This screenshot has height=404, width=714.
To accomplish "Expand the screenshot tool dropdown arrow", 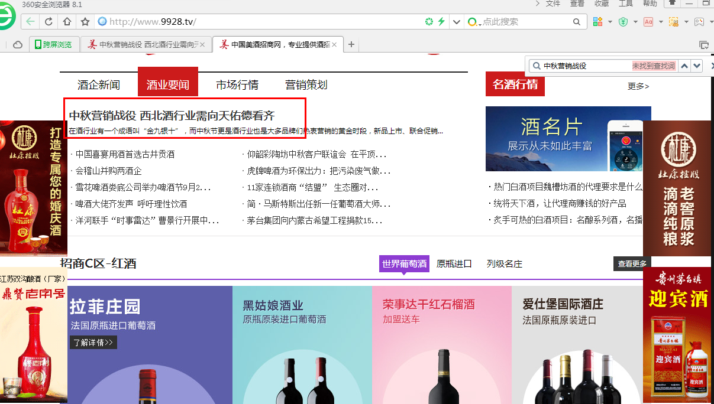I will [686, 22].
